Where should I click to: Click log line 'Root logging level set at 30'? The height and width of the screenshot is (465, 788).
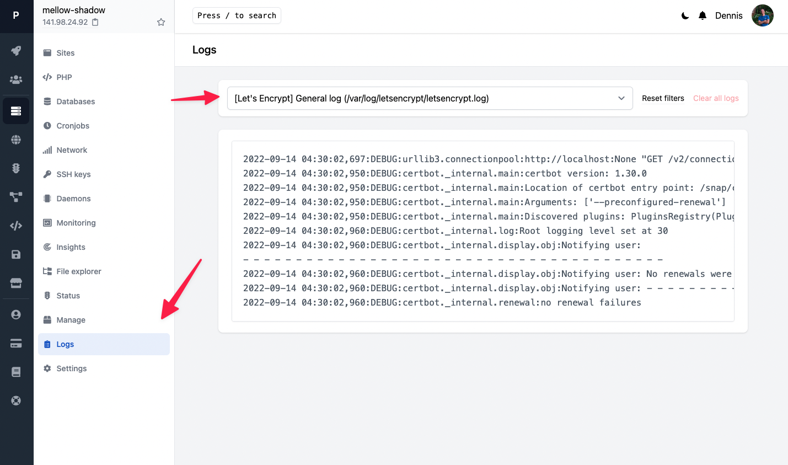[x=455, y=231]
